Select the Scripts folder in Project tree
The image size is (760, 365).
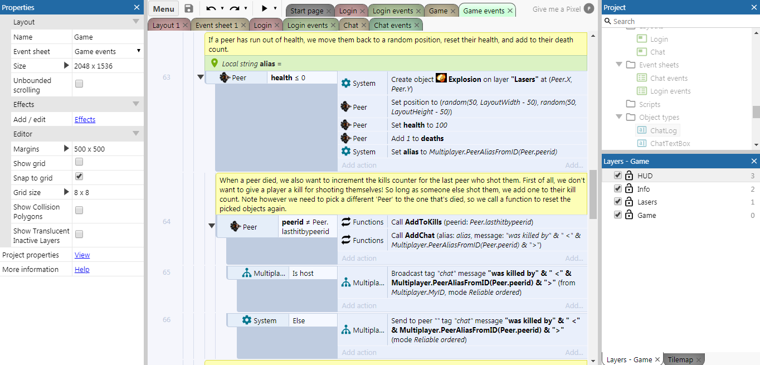(x=644, y=104)
